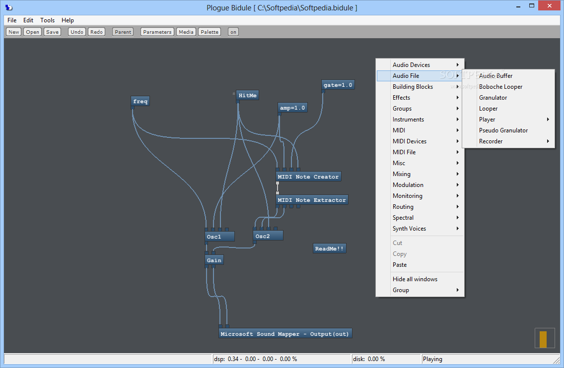564x368 pixels.
Task: Select Pseudo Granulator from submenu
Action: 508,130
